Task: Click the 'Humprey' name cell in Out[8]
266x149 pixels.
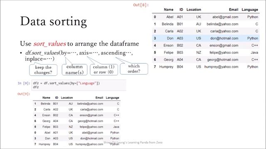Action: coord(166,67)
